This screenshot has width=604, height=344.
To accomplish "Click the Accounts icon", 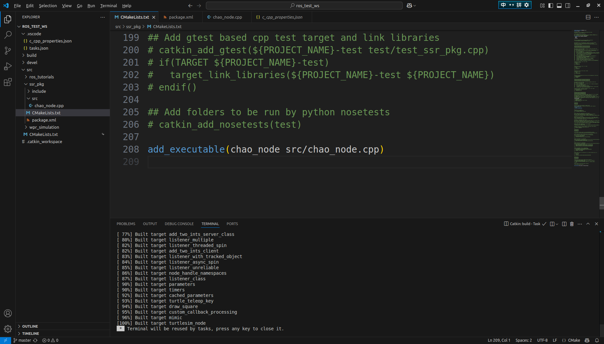I will coord(8,313).
